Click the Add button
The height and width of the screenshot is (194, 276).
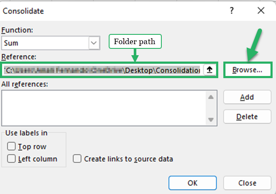tap(247, 97)
